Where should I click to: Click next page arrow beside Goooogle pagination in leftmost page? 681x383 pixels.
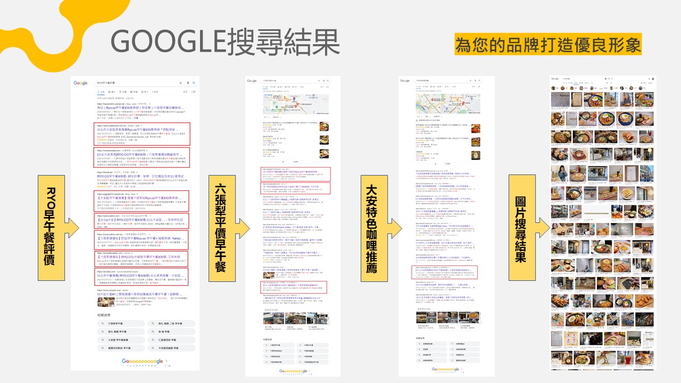pos(167,361)
